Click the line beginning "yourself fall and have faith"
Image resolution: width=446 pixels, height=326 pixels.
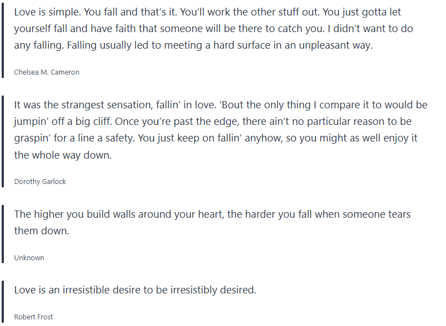tap(213, 29)
